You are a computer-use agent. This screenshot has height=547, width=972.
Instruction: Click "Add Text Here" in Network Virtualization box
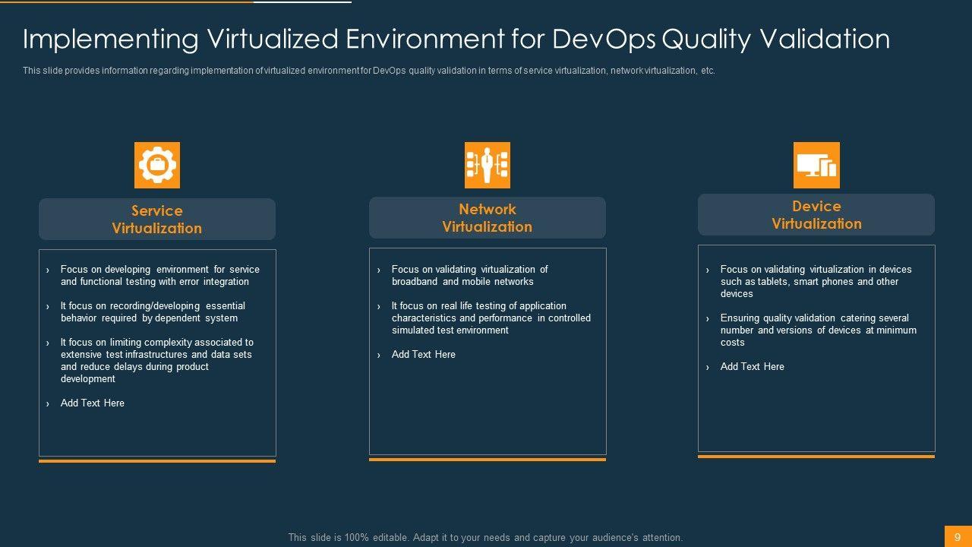(424, 355)
